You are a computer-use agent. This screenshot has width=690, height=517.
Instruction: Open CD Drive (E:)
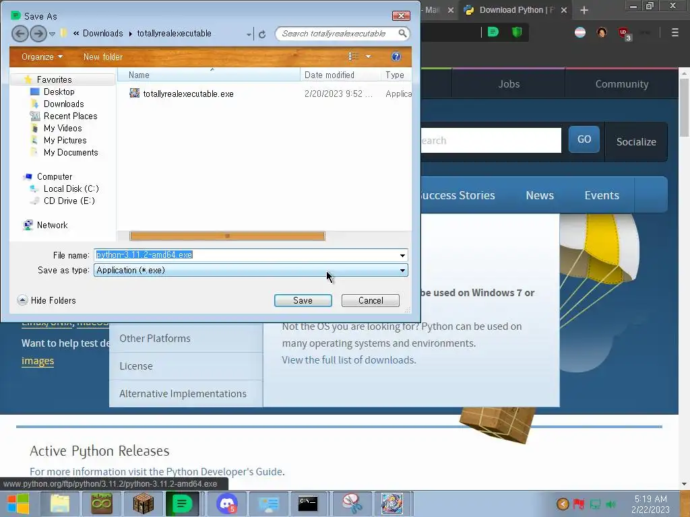69,201
